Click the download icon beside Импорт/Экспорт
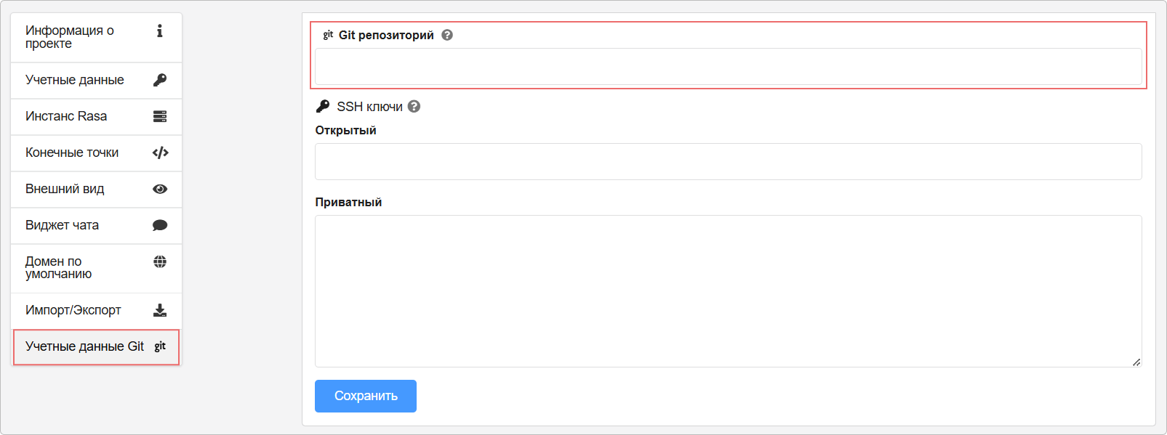Viewport: 1167px width, 435px height. pyautogui.click(x=160, y=310)
